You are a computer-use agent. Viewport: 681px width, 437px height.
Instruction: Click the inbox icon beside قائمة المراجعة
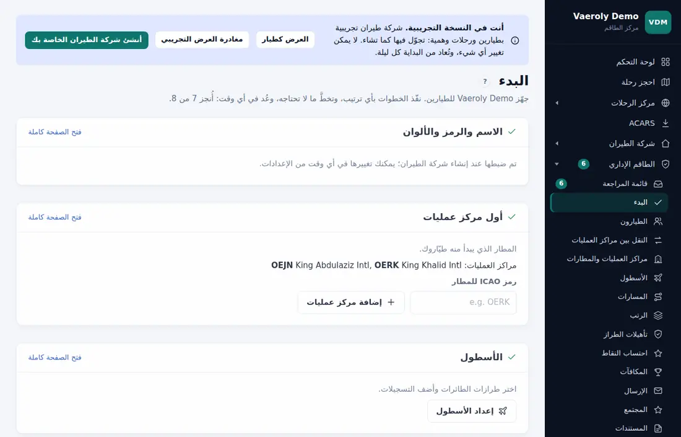658,183
